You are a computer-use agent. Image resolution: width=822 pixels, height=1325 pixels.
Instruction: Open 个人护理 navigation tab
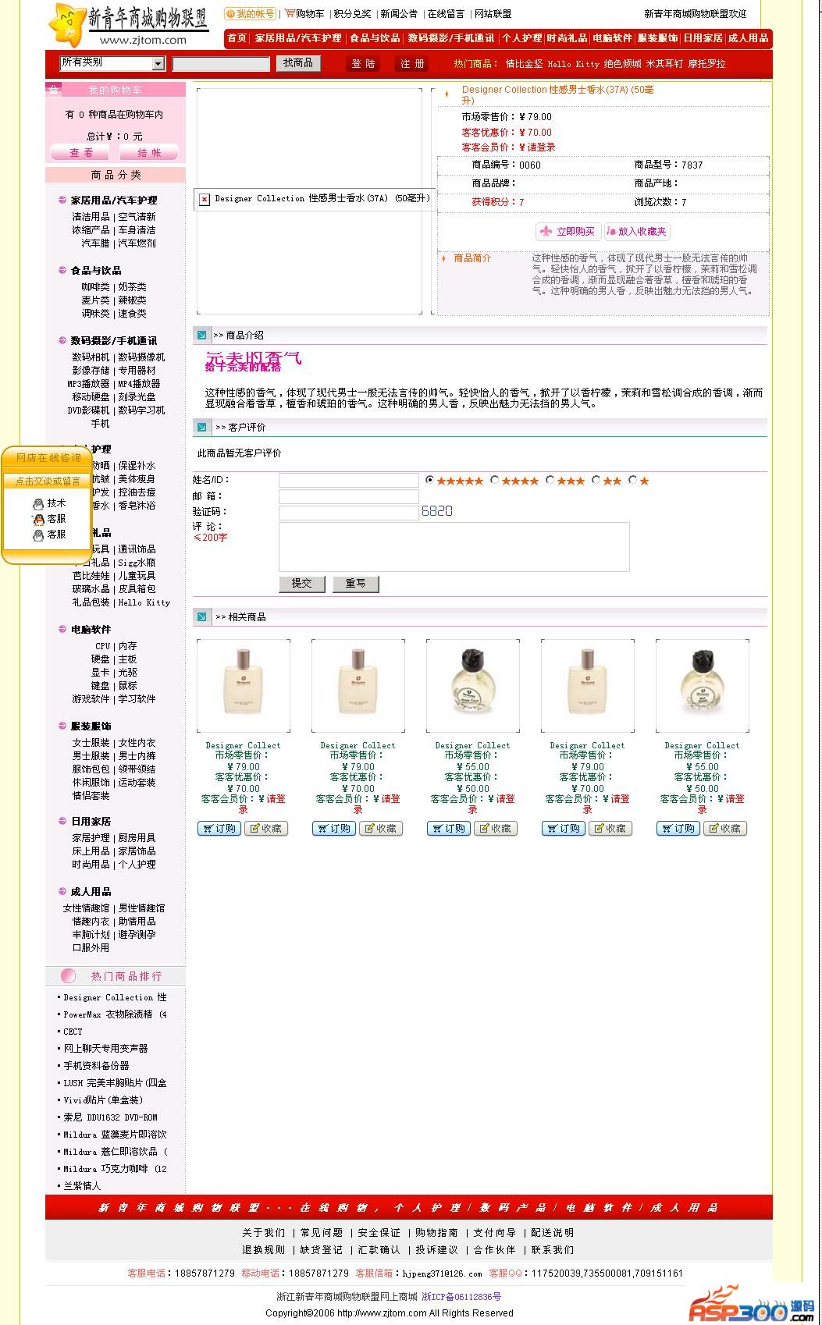(x=521, y=38)
